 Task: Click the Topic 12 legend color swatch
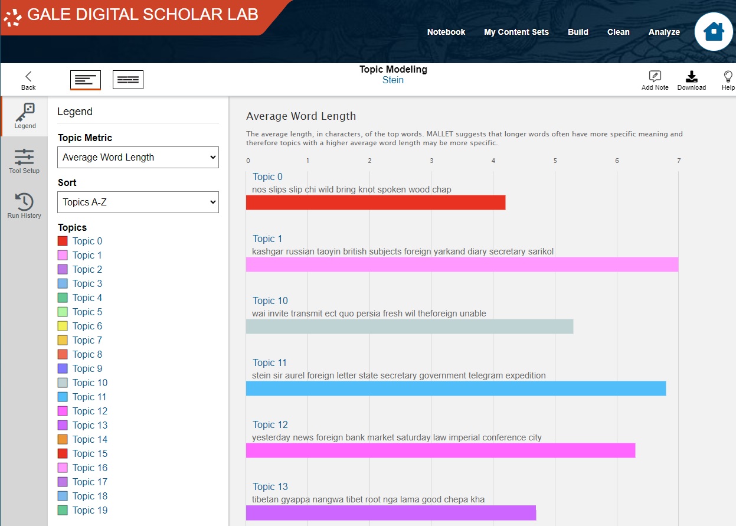63,411
